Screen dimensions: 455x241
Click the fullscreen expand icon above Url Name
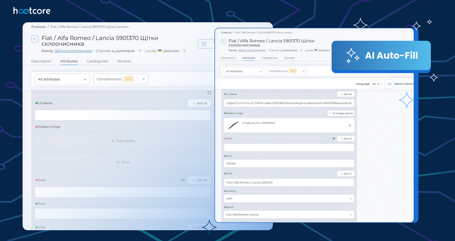pos(209,92)
